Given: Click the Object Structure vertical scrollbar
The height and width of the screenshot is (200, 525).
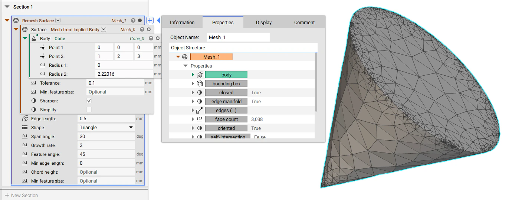Looking at the screenshot, I should click(x=316, y=82).
